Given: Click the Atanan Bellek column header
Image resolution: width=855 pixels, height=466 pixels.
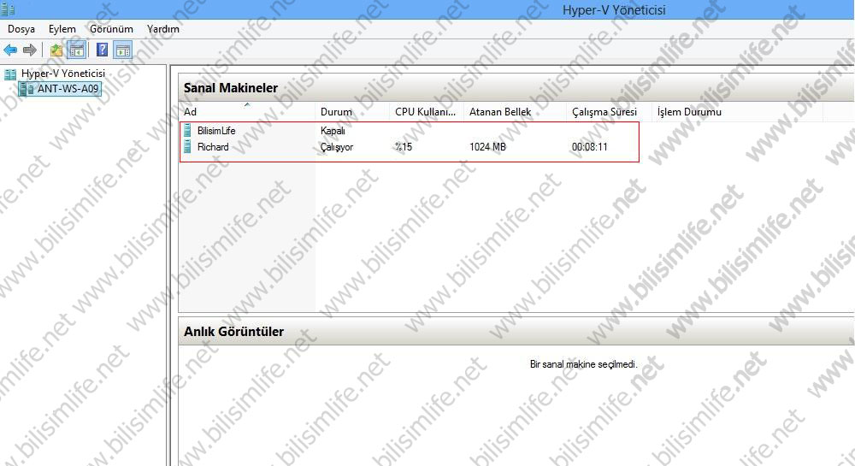Looking at the screenshot, I should click(x=500, y=112).
